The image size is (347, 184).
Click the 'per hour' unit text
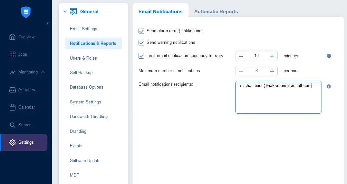coord(291,71)
